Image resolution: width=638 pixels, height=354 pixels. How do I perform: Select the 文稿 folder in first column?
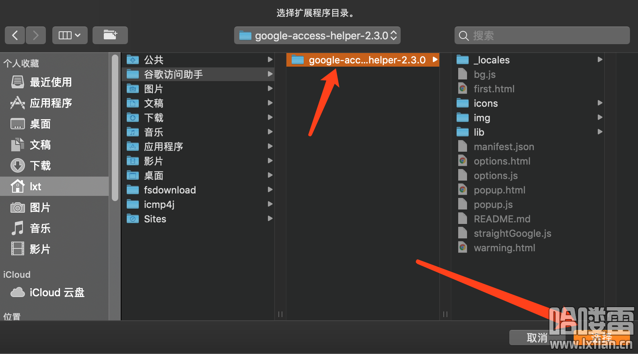click(198, 103)
